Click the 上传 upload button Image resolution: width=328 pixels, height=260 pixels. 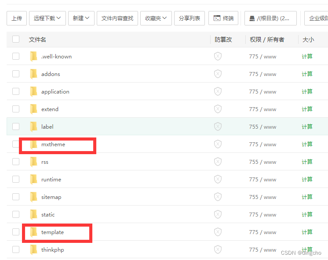[x=17, y=18]
